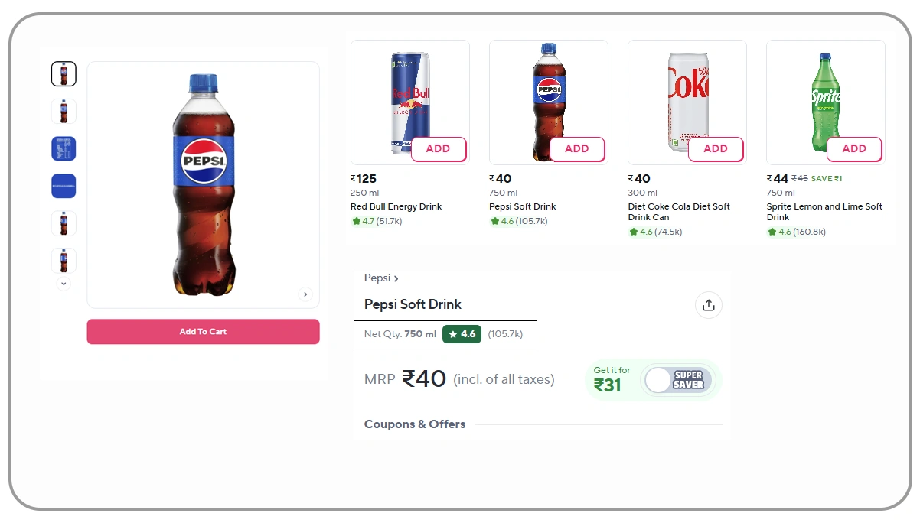Click the 4.6 rating badge beside Net Qty
This screenshot has width=920, height=523.
coord(462,334)
